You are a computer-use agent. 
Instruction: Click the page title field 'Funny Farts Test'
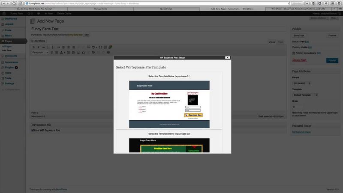(159, 29)
